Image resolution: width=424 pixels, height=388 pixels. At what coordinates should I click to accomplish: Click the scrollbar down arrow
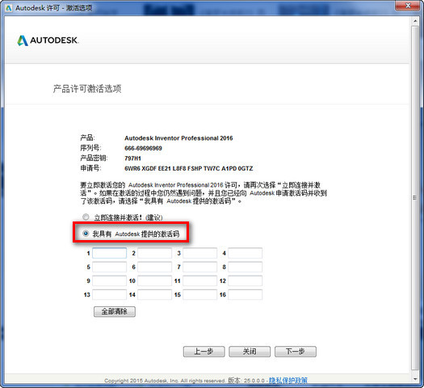coord(415,379)
